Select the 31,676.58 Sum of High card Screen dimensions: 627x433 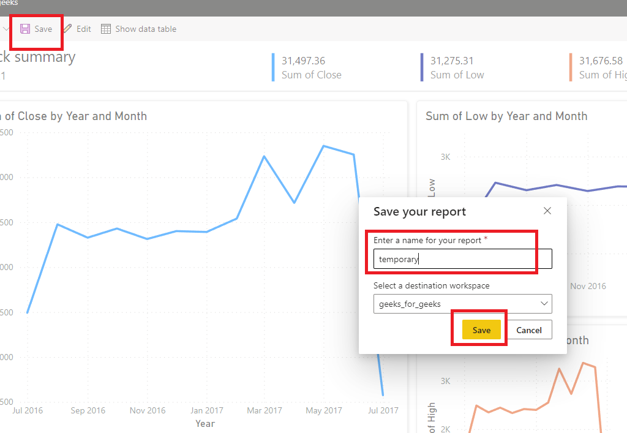click(x=598, y=67)
